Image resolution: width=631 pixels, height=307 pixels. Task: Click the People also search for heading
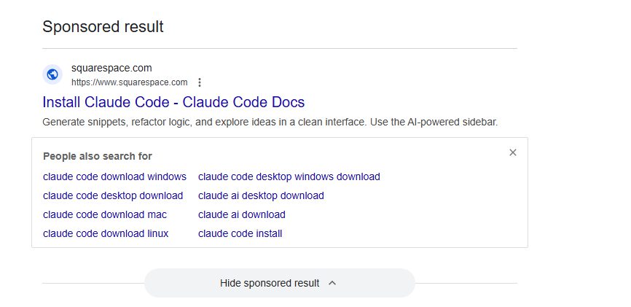pos(98,156)
